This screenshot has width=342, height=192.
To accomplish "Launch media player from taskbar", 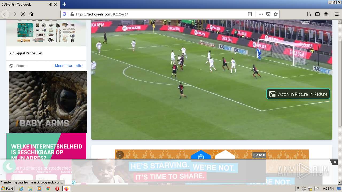I will click(x=39, y=189).
